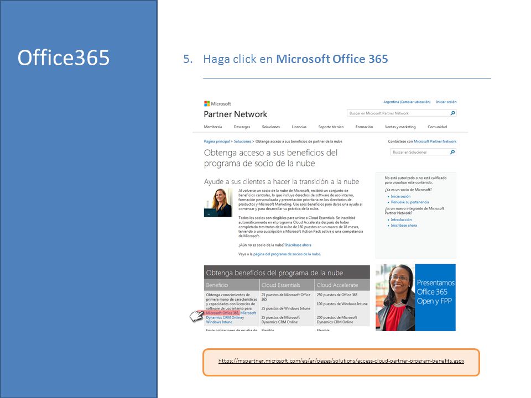Click the Presentamos Office 365 Open y FPP banner

(x=415, y=297)
